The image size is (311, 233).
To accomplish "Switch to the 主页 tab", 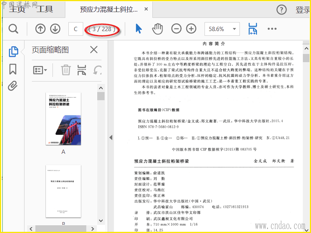I will (x=17, y=9).
